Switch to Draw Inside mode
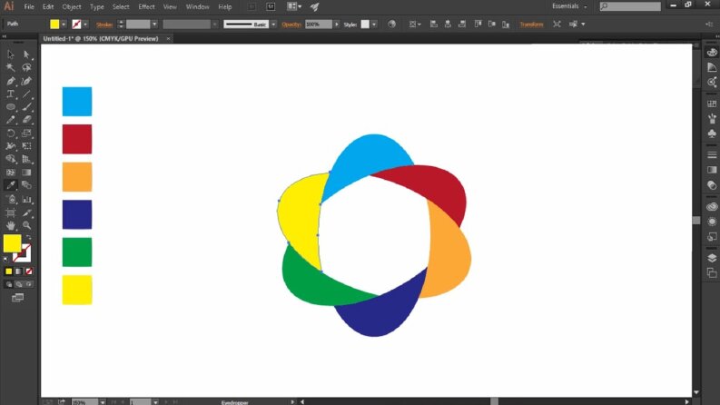The image size is (720, 405). pyautogui.click(x=29, y=284)
